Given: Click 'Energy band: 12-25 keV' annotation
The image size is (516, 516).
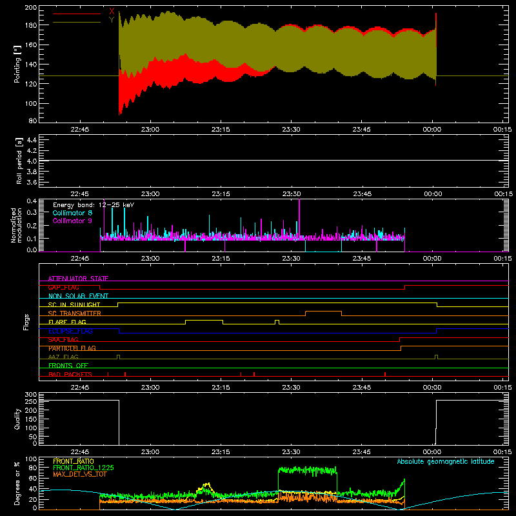Looking at the screenshot, I should tap(94, 205).
